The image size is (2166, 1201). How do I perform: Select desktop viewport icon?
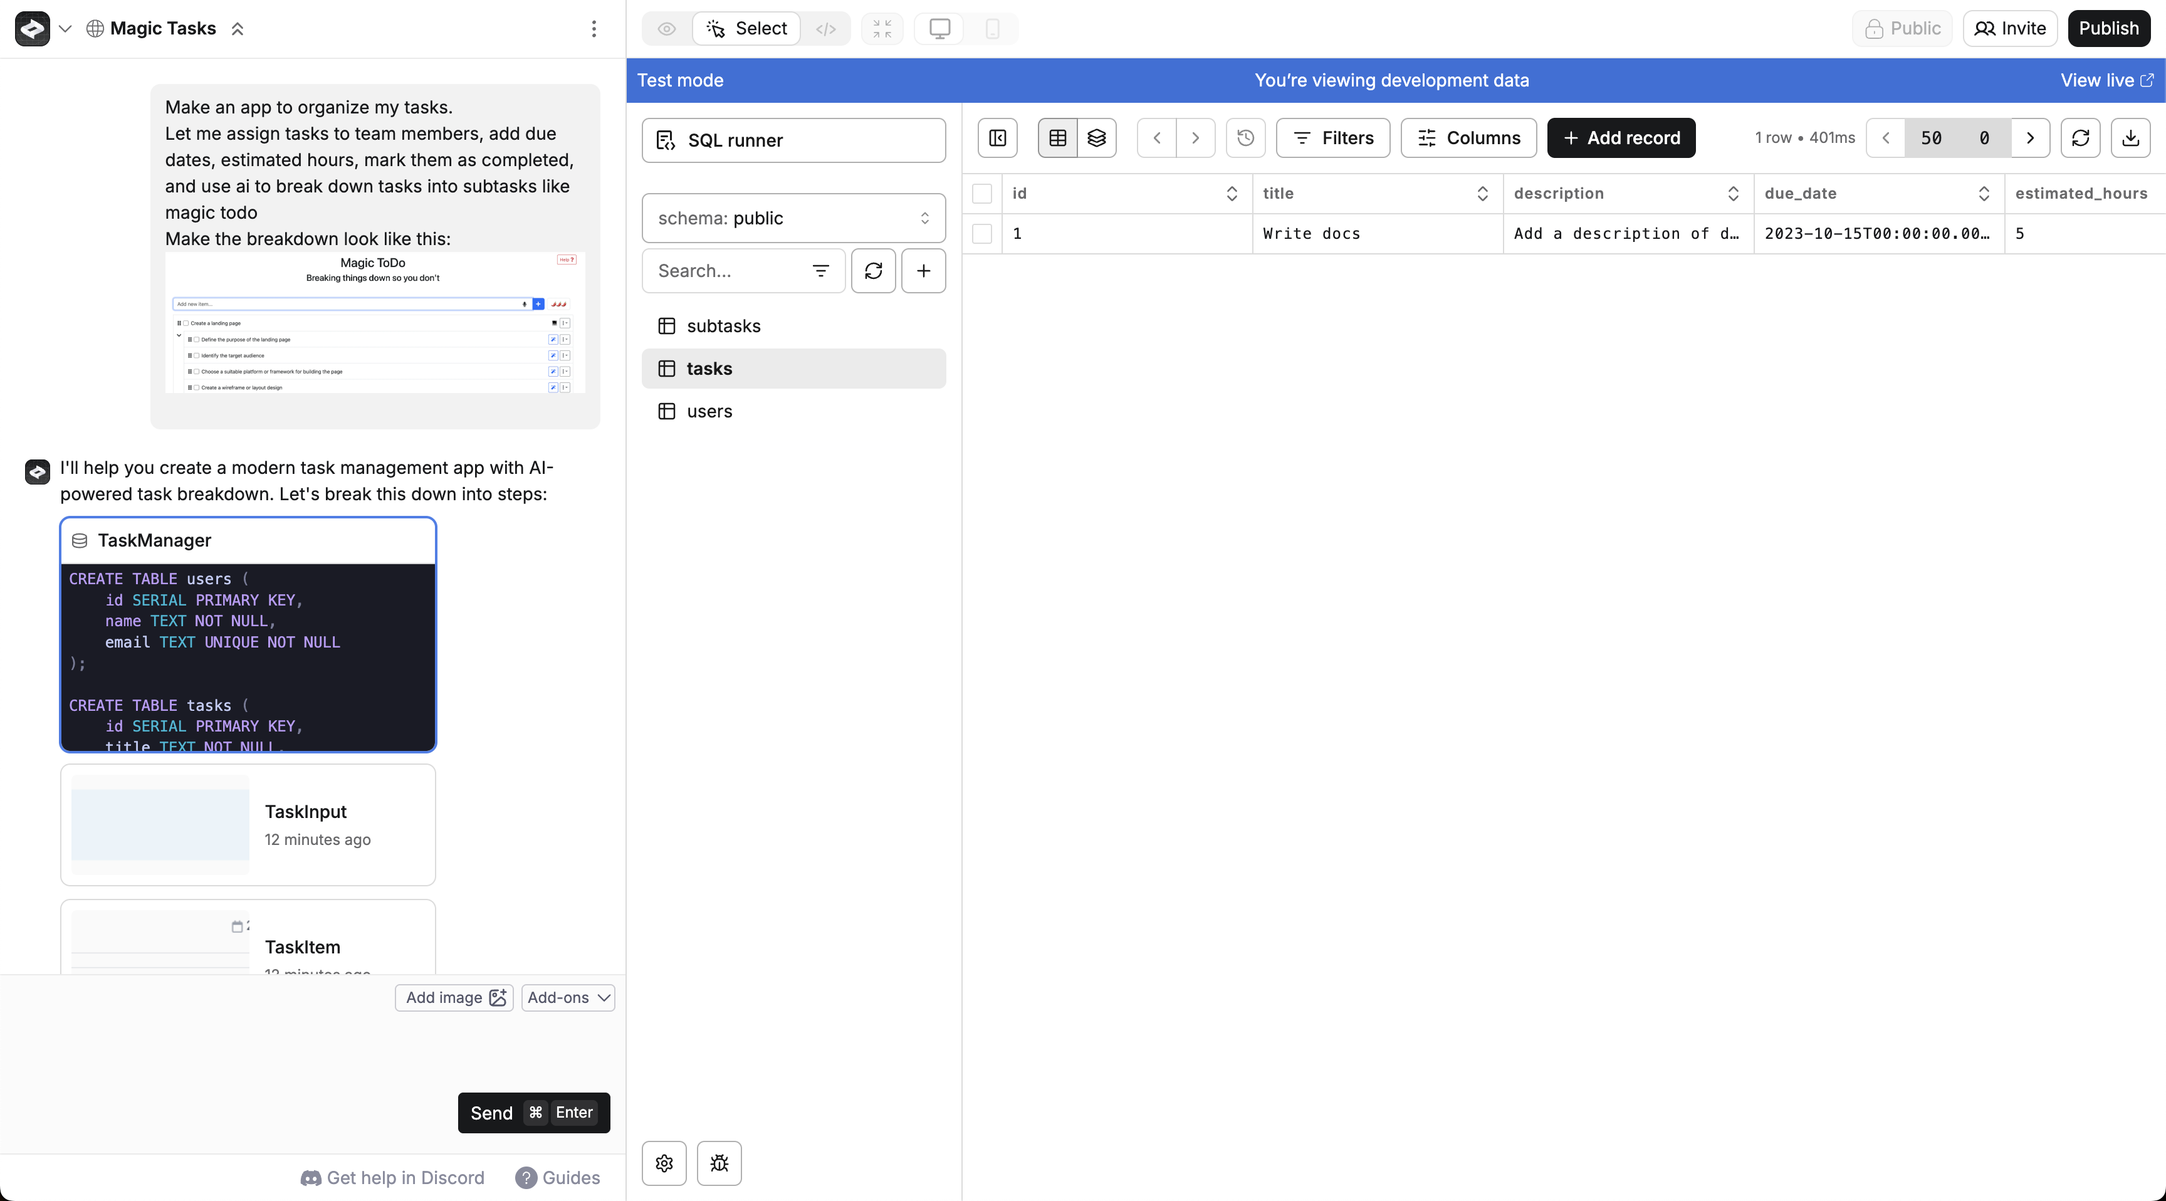click(939, 29)
